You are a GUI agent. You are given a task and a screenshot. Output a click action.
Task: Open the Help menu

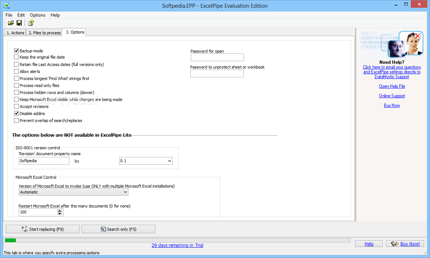pyautogui.click(x=55, y=15)
